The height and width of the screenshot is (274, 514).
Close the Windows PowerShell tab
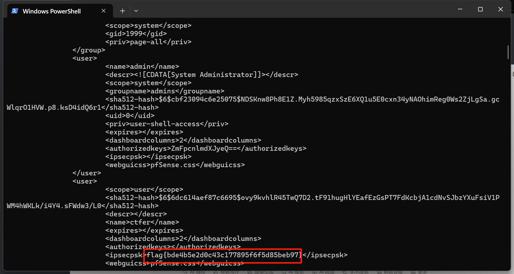(103, 11)
